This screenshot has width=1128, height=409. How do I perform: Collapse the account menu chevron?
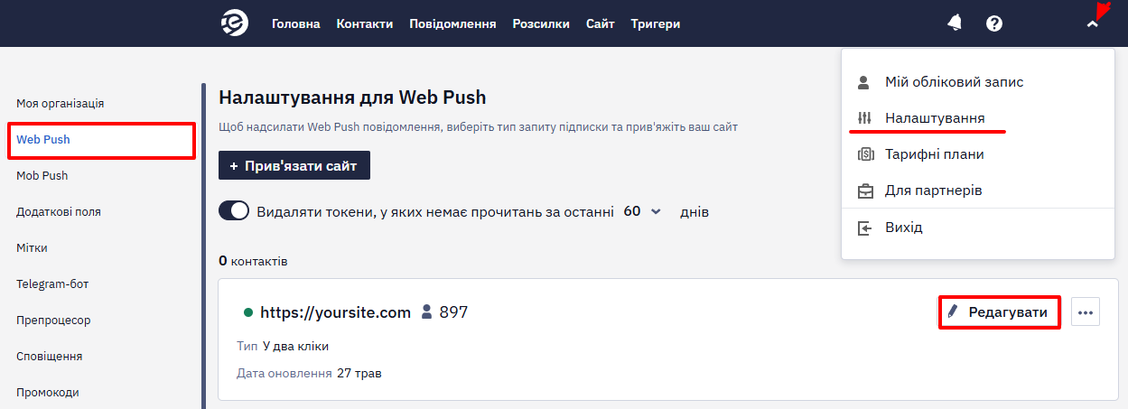[1093, 24]
